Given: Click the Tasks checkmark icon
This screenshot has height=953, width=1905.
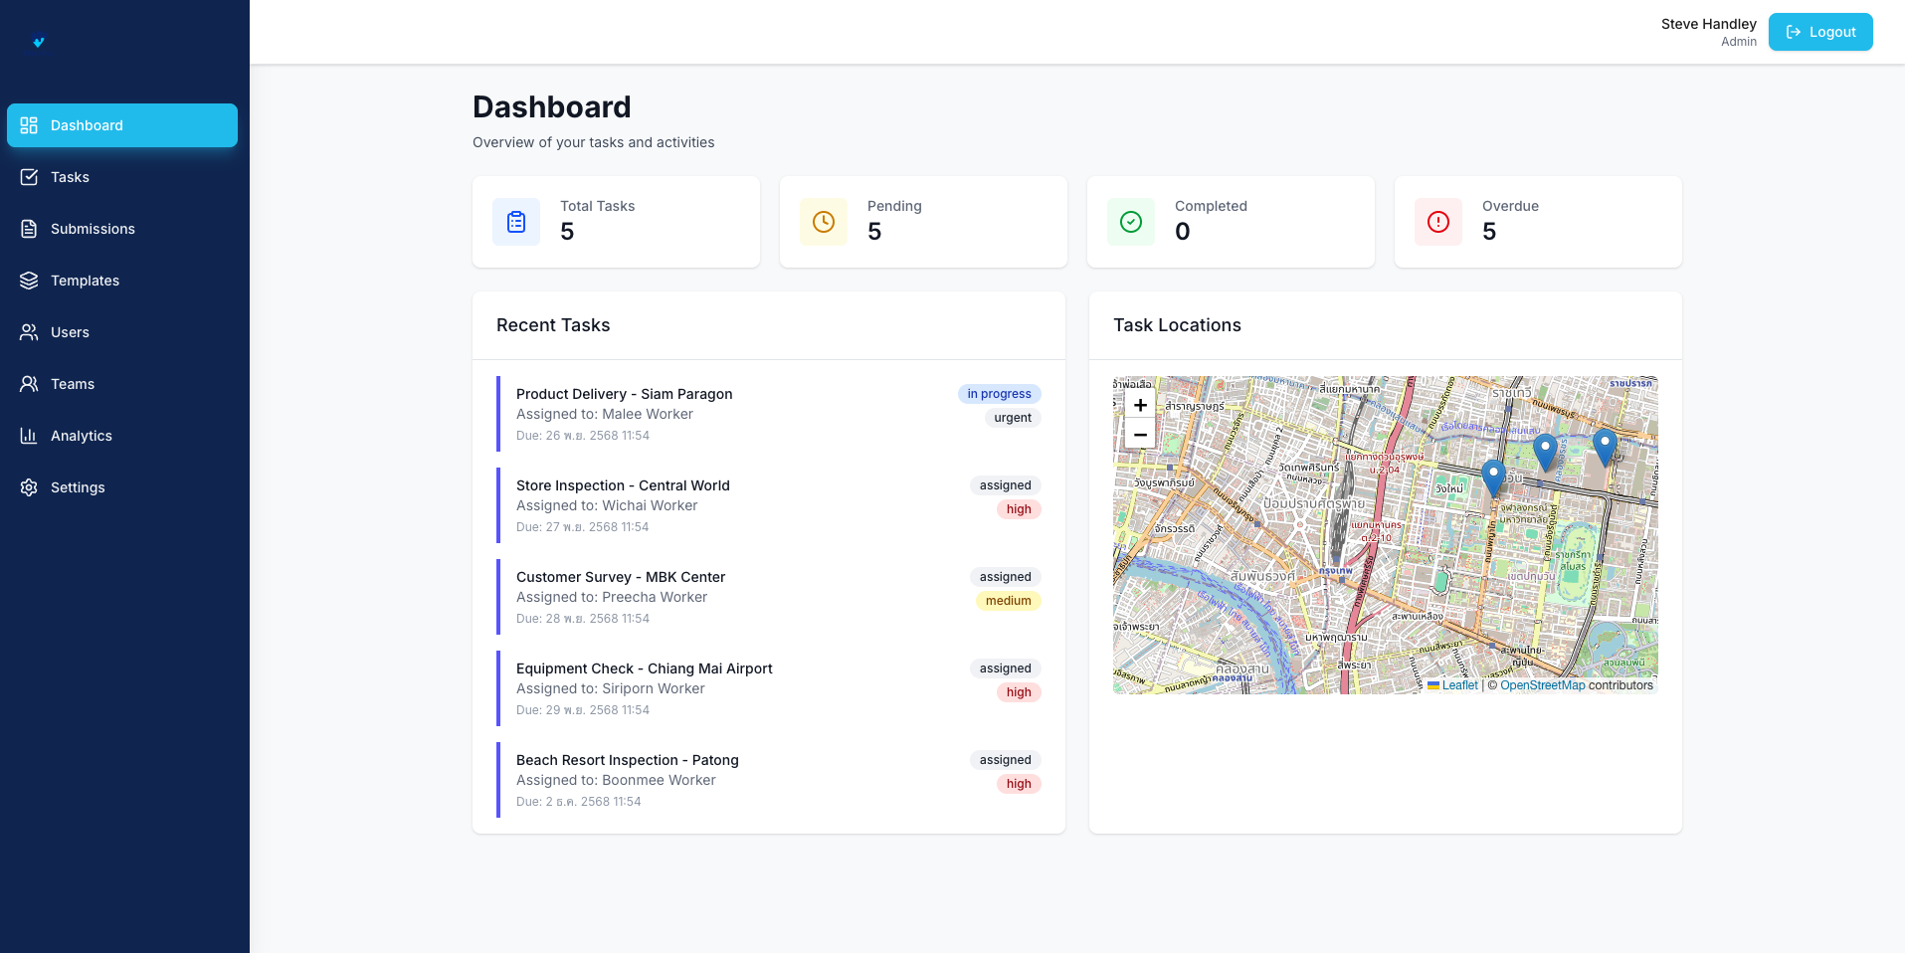Looking at the screenshot, I should [x=28, y=177].
